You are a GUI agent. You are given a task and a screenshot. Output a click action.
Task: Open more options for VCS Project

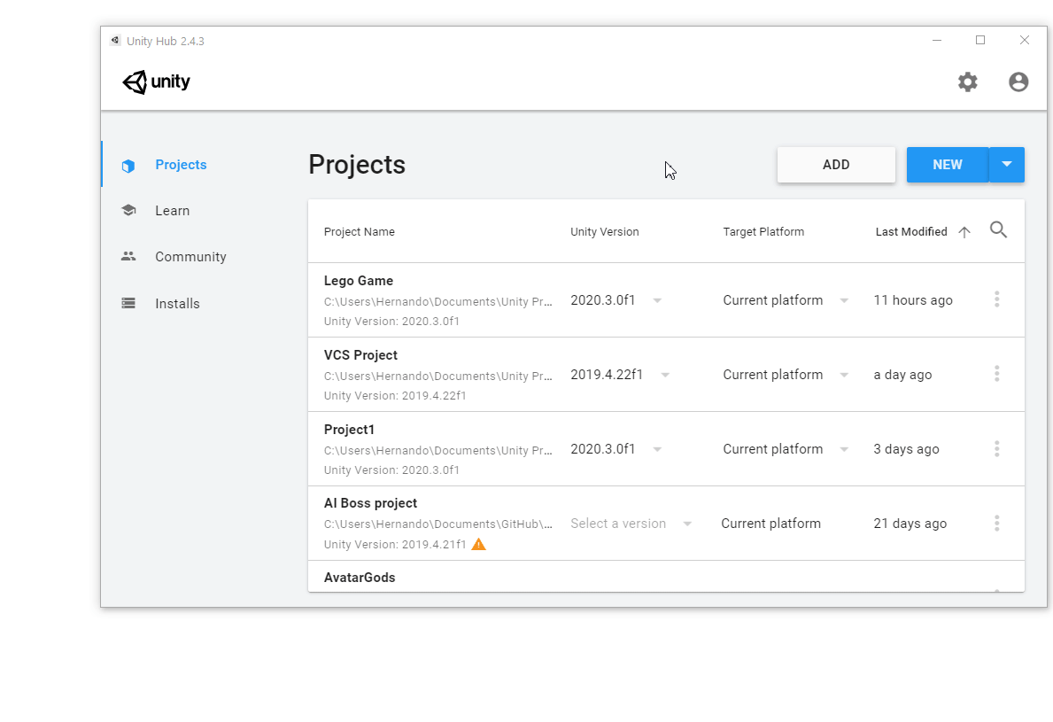[996, 374]
